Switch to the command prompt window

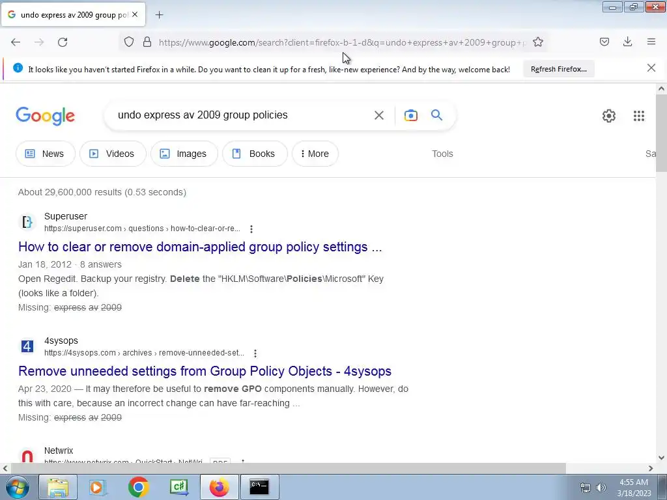pos(259,487)
